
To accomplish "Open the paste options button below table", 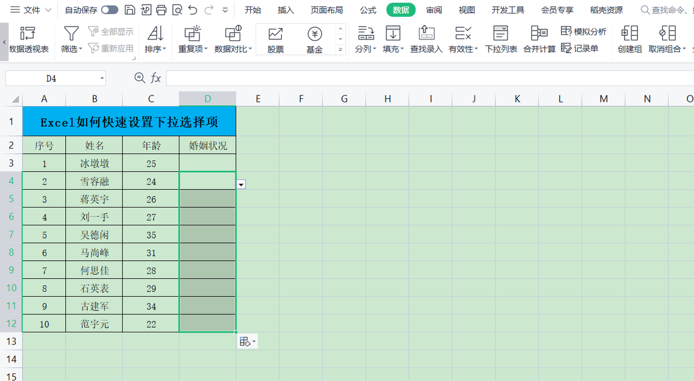I will [x=248, y=342].
